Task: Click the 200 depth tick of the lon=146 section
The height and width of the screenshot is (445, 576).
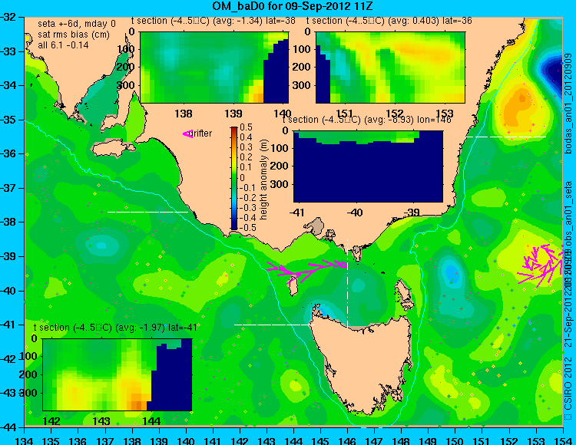Action: tap(281, 166)
